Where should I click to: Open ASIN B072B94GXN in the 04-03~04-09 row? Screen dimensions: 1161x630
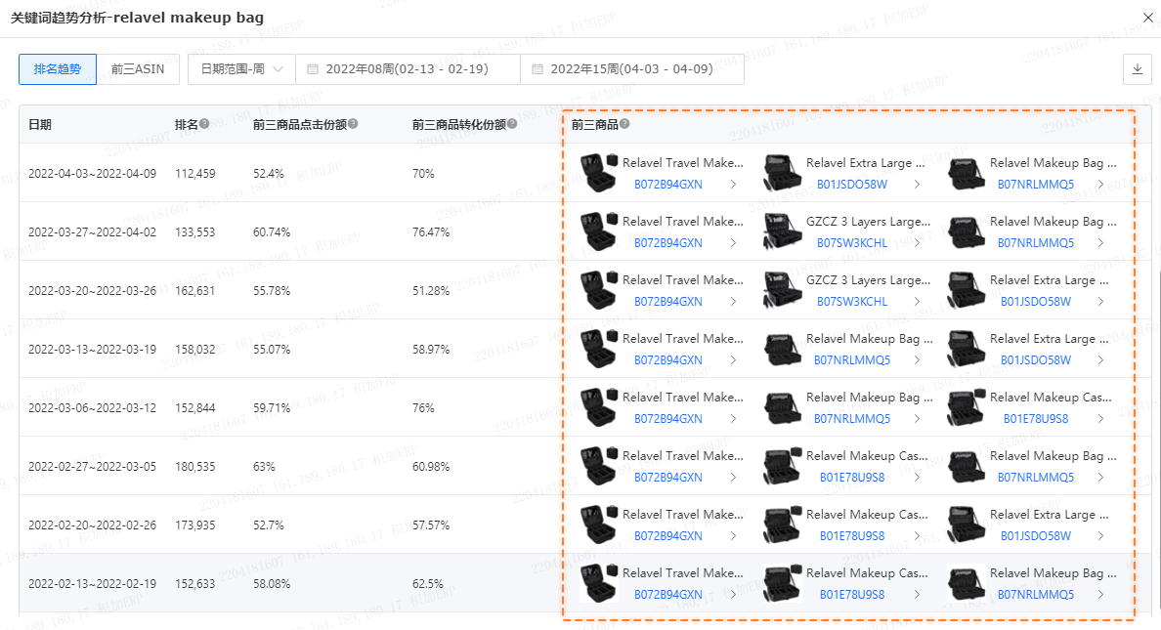(x=667, y=185)
